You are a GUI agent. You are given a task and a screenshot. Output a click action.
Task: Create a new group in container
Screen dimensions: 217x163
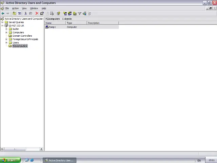coord(70,14)
